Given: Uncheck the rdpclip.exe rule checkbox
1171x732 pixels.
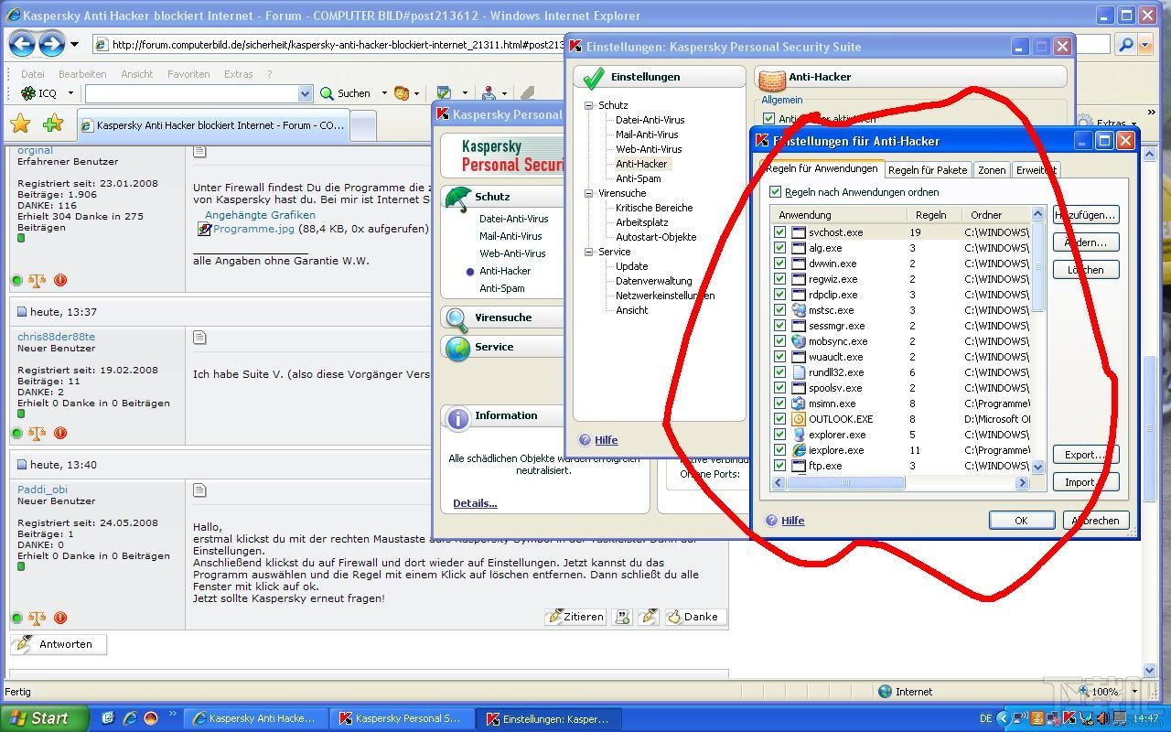Looking at the screenshot, I should [779, 295].
